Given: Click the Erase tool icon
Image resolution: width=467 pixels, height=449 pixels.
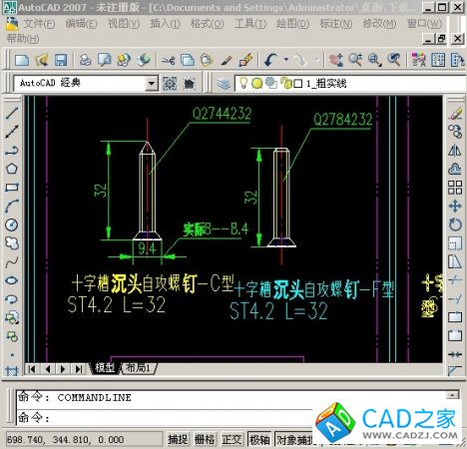Looking at the screenshot, I should point(455,113).
